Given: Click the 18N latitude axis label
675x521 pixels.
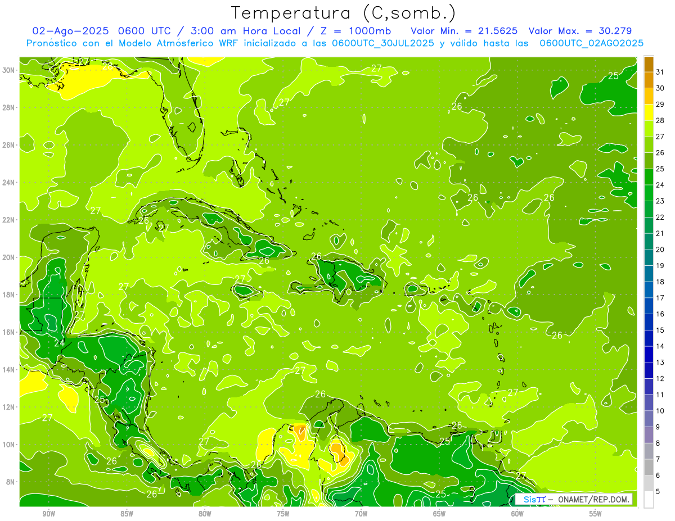Looking at the screenshot, I should (x=8, y=295).
